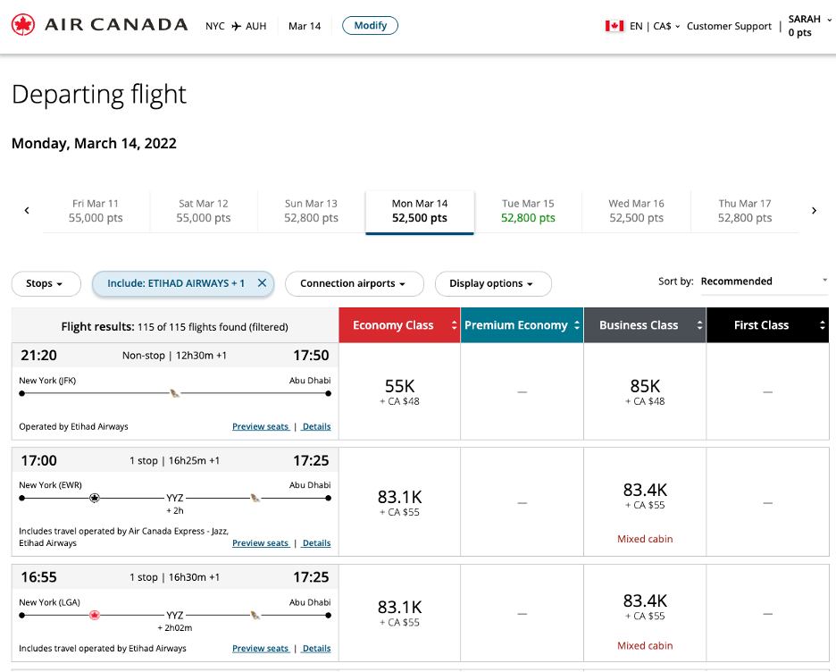
Task: Remove the Etihad Airways filter via its X
Action: 262,283
